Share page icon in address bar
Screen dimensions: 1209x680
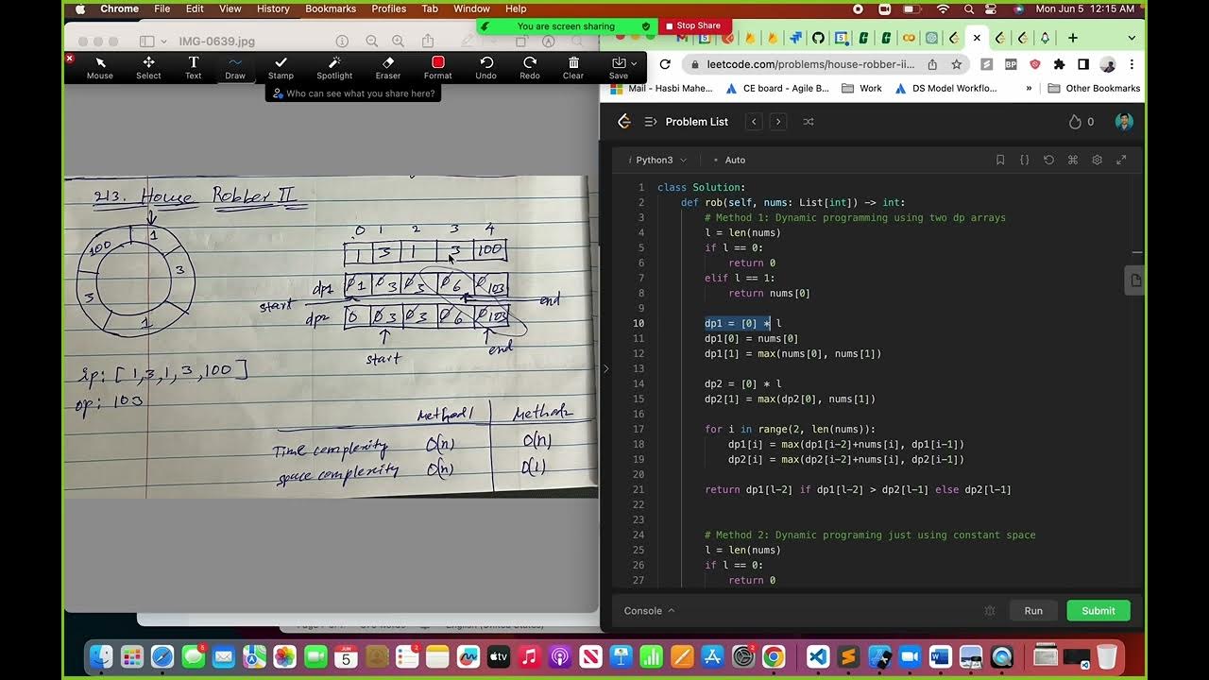932,64
